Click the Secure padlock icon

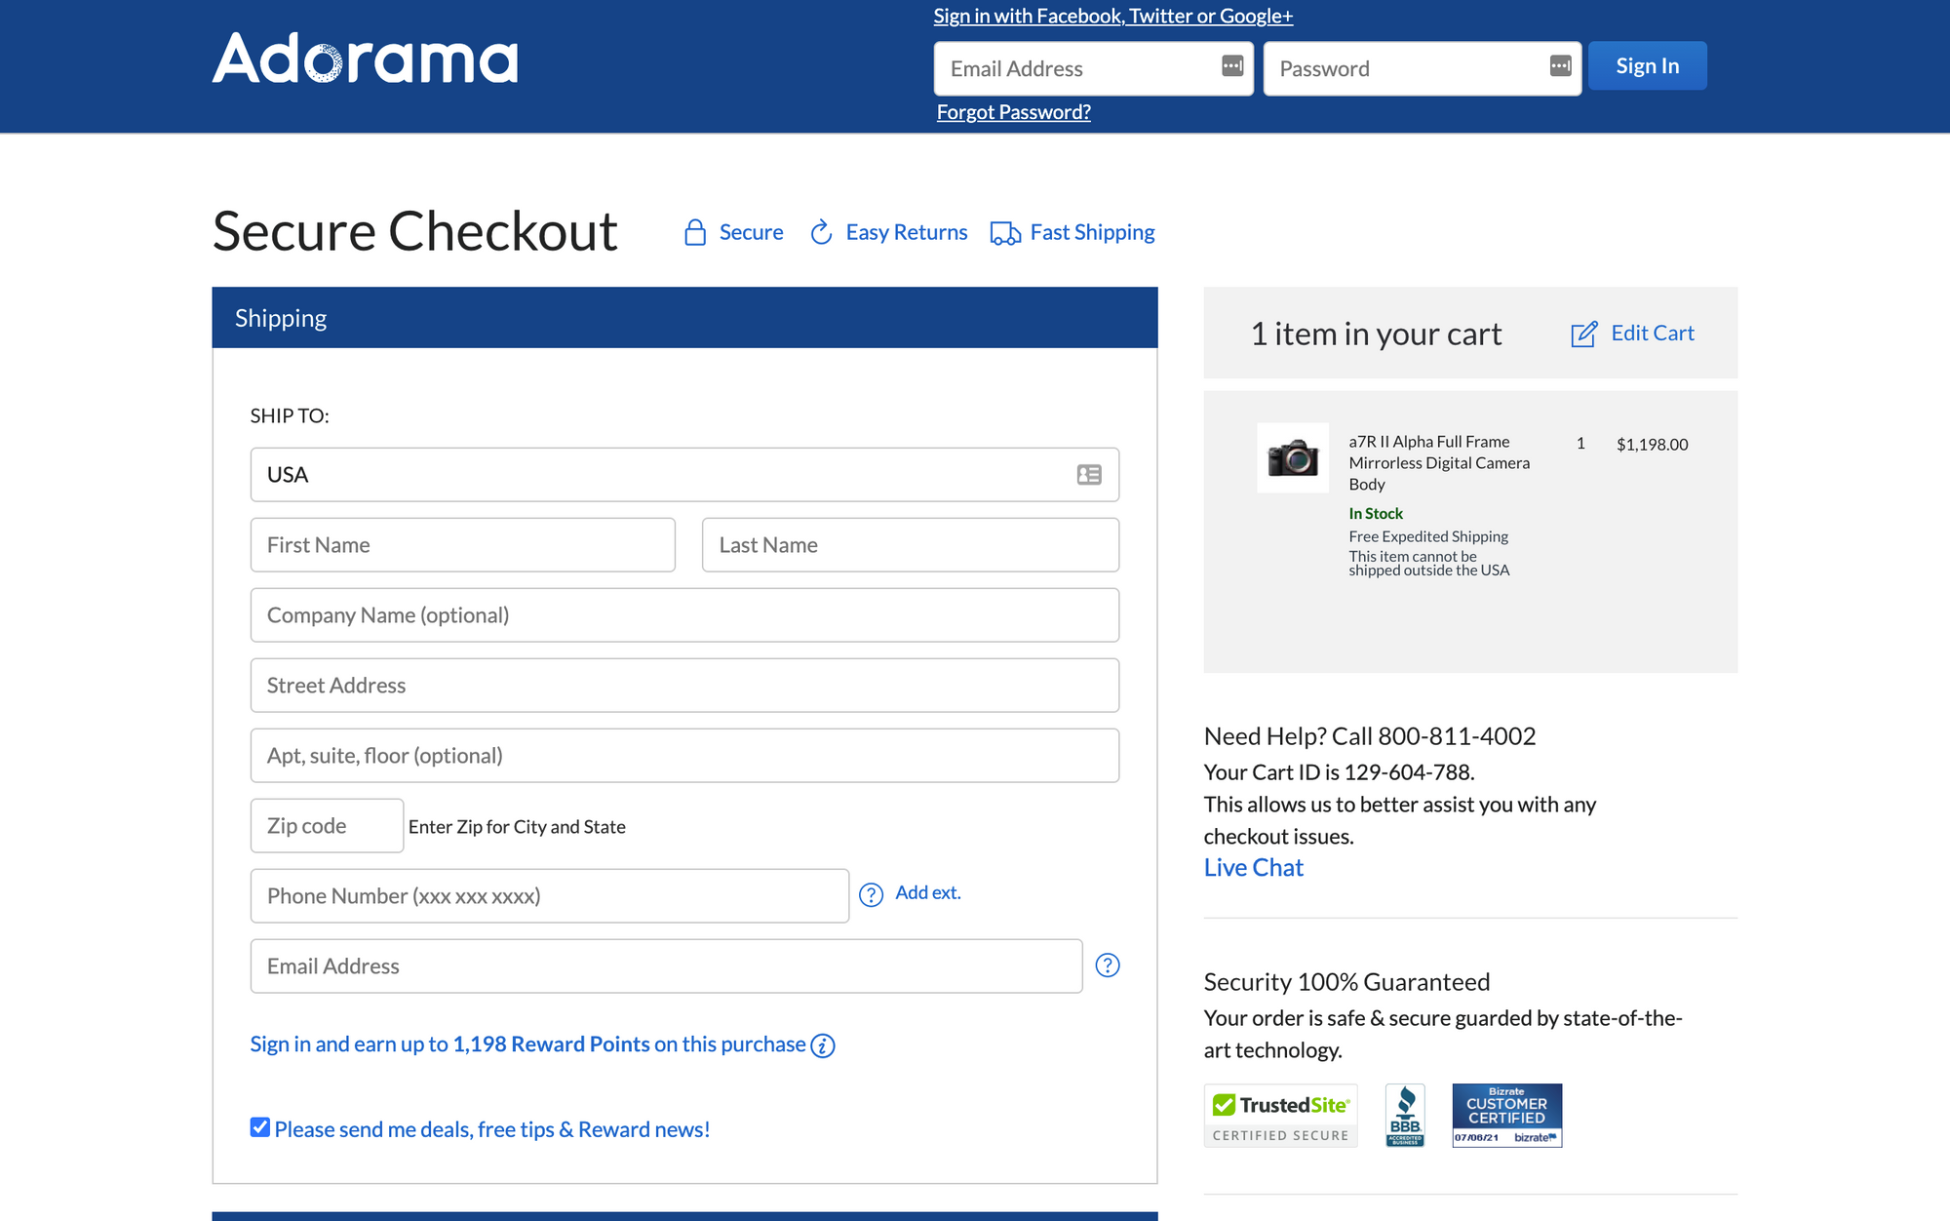695,232
